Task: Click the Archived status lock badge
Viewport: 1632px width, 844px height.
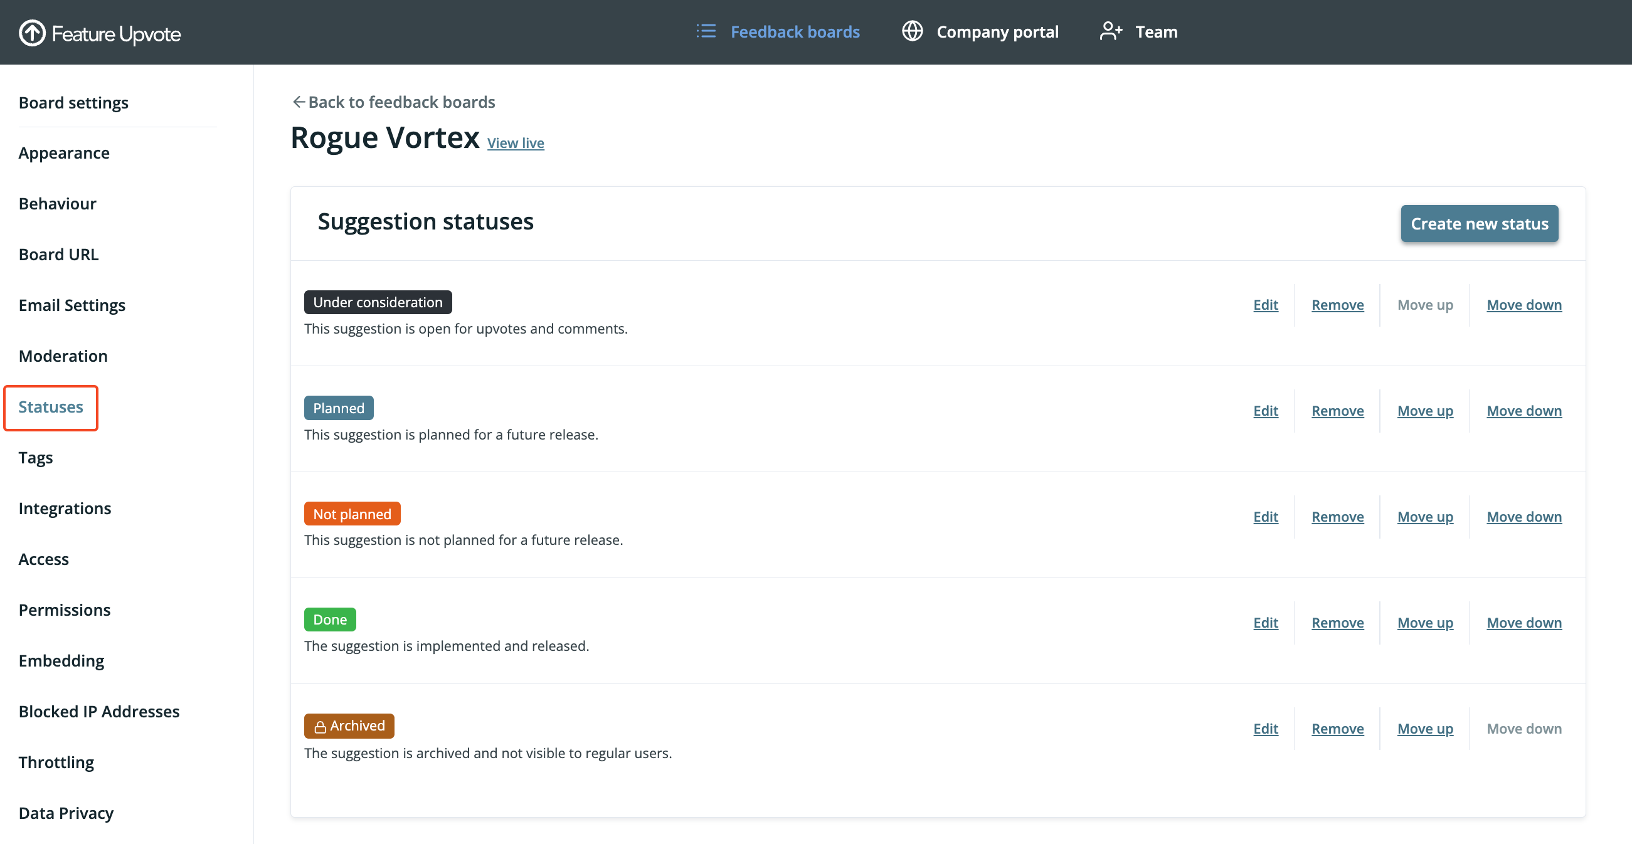Action: click(349, 725)
